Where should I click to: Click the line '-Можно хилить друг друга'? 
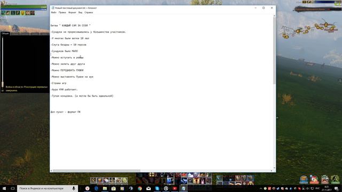click(68, 64)
